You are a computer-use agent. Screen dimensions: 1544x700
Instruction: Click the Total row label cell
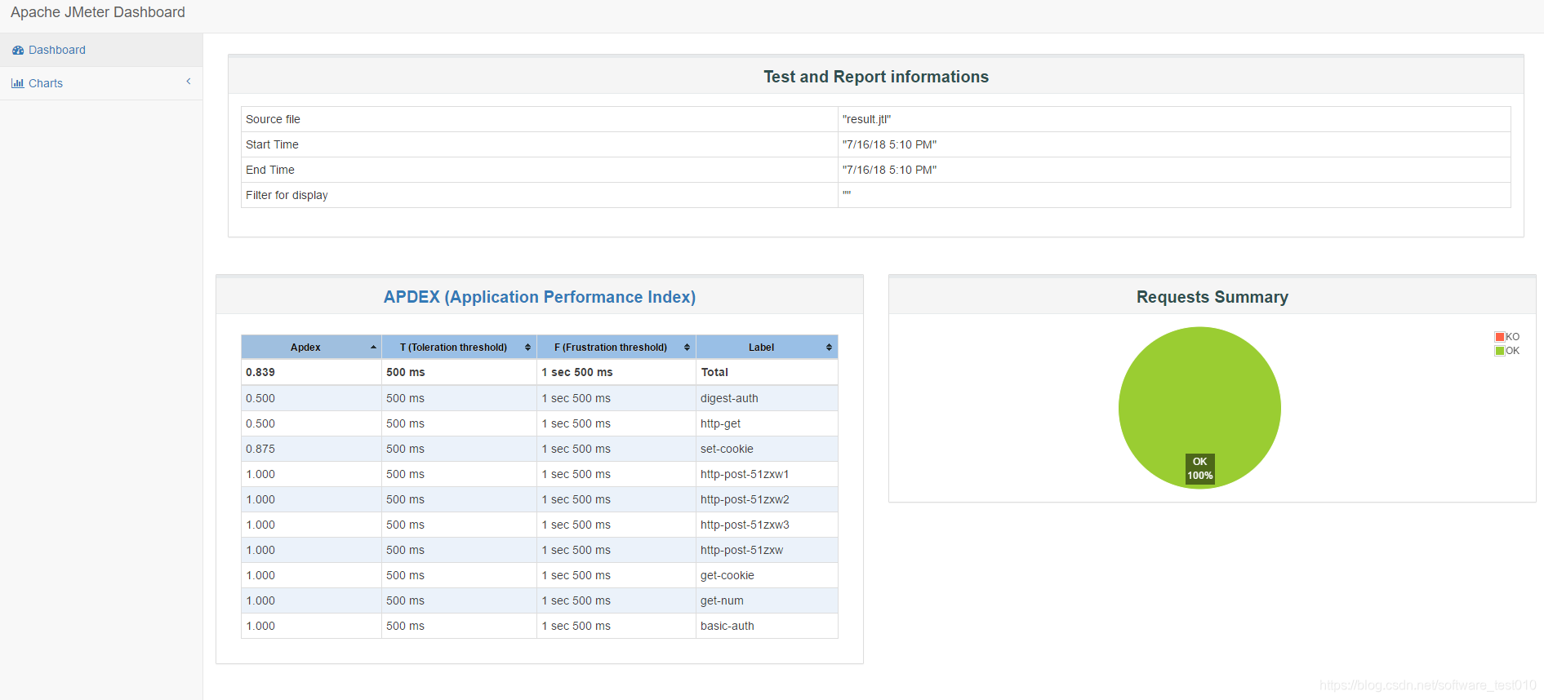tap(767, 372)
